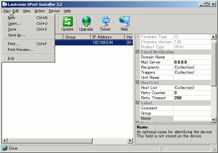Click property grid scroll up arrow
The image size is (218, 153).
pos(214,37)
